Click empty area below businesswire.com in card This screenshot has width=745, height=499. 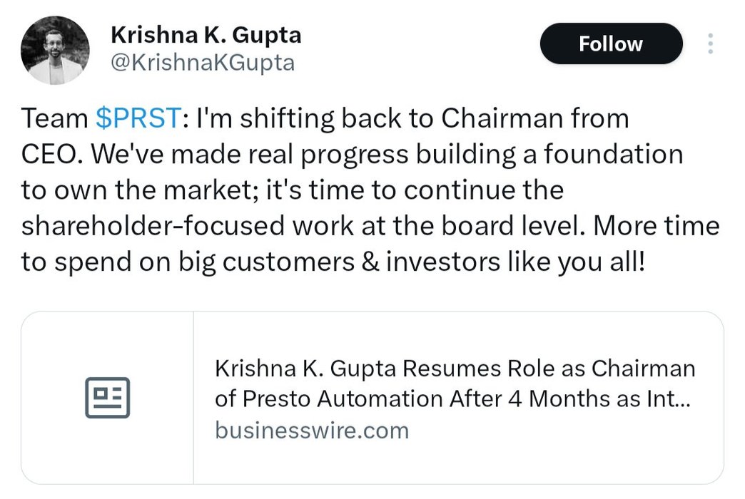457,462
